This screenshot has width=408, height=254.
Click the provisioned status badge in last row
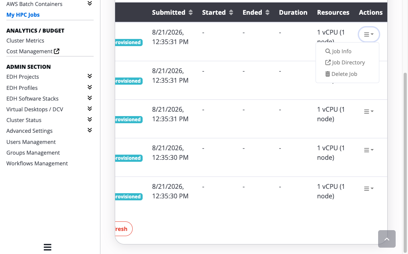click(x=129, y=197)
